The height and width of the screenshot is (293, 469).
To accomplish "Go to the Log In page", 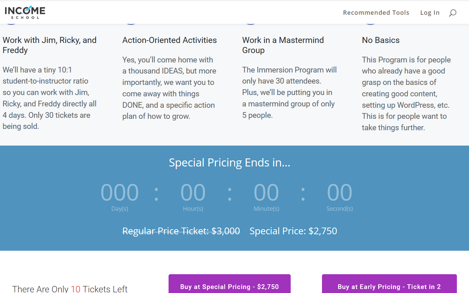I will pyautogui.click(x=430, y=12).
